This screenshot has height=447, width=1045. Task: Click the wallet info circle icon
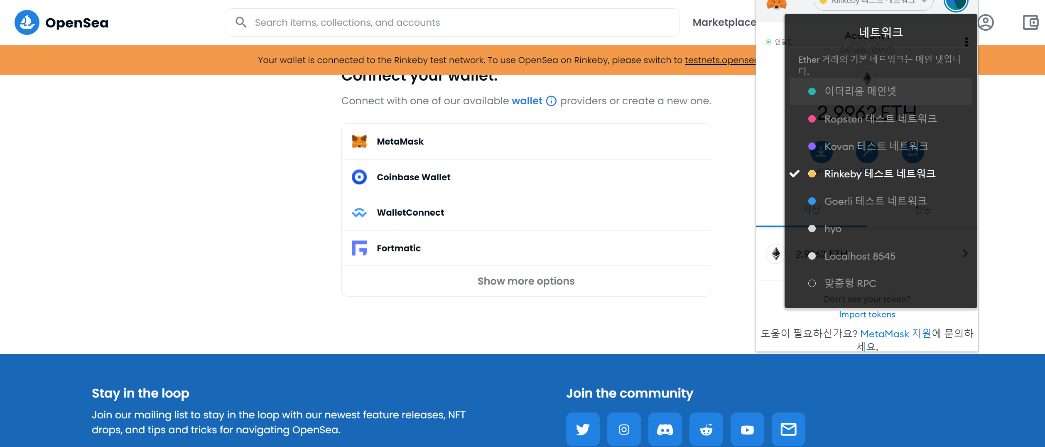[551, 101]
